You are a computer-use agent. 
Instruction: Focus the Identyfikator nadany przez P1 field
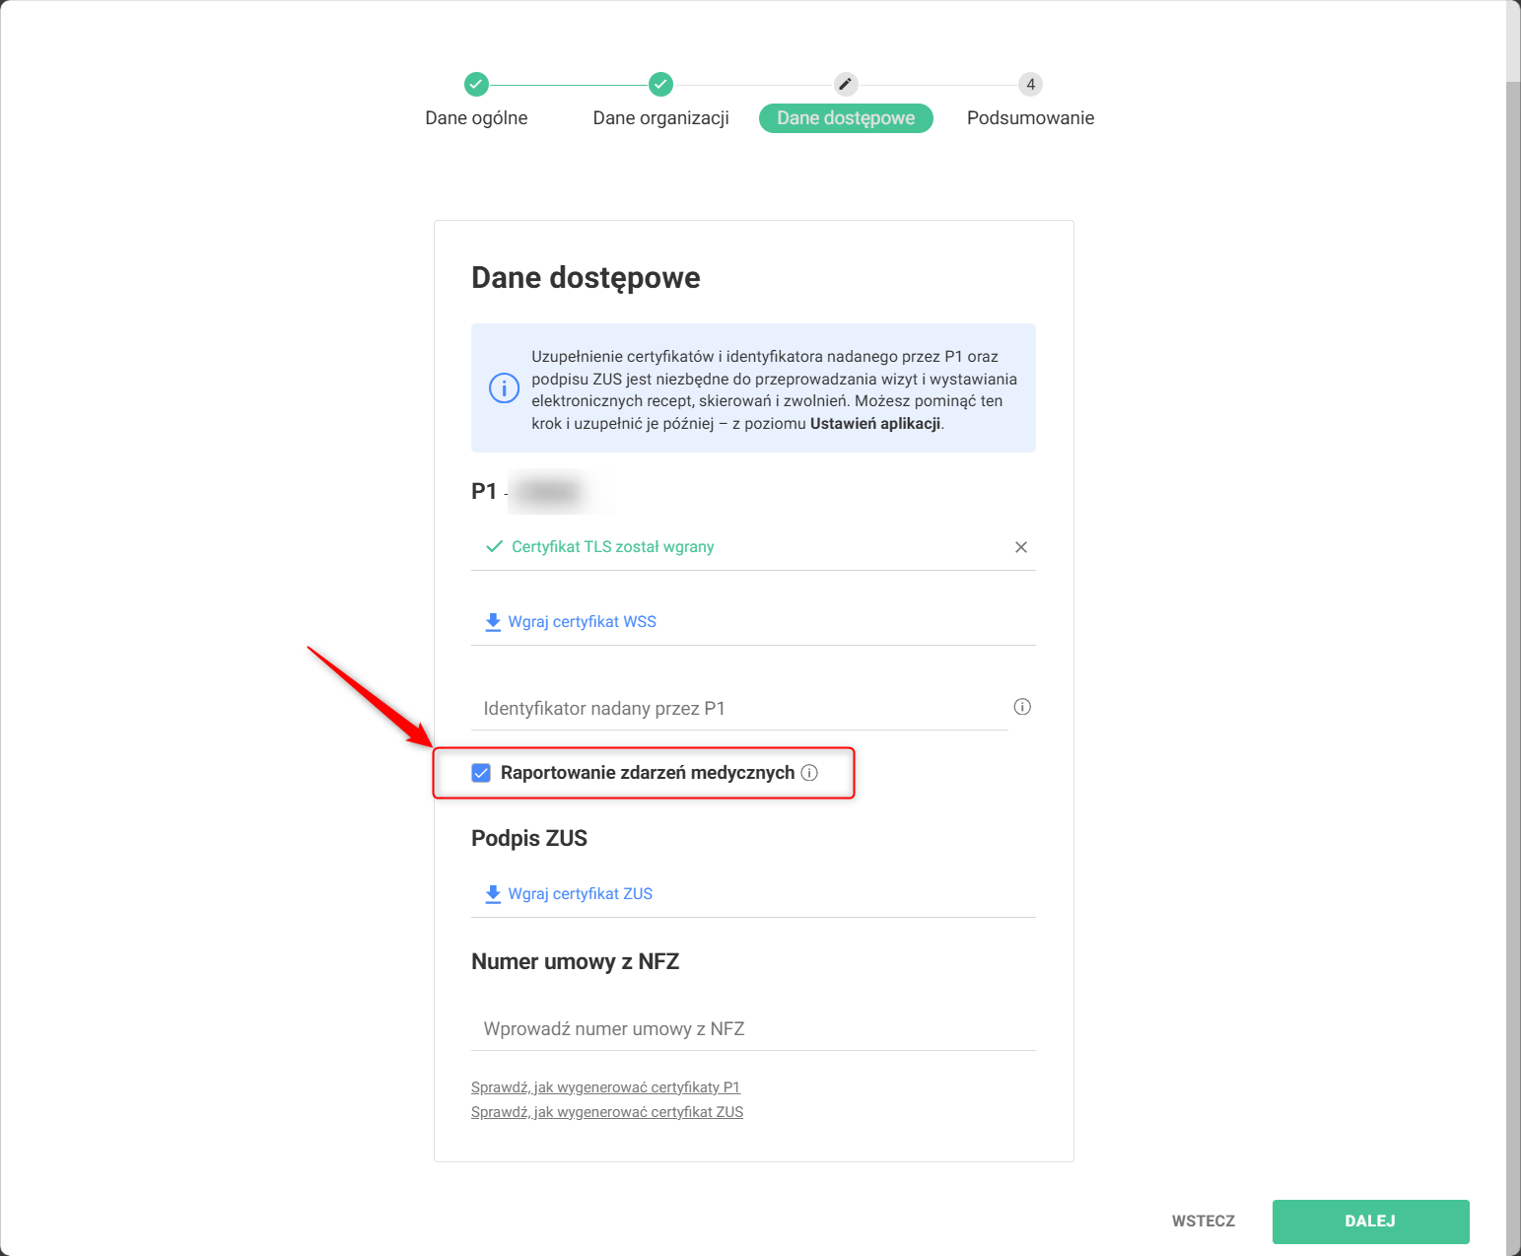tap(739, 709)
